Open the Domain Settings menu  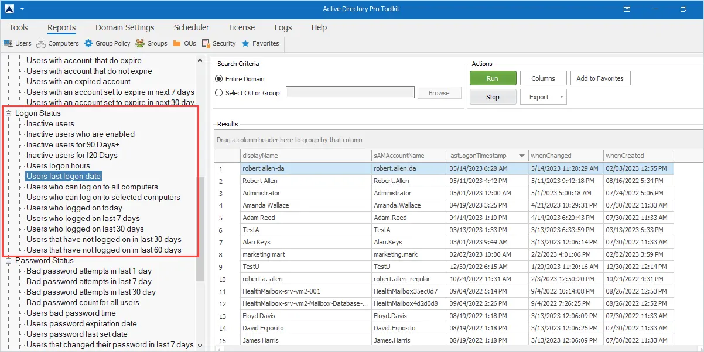tap(125, 27)
